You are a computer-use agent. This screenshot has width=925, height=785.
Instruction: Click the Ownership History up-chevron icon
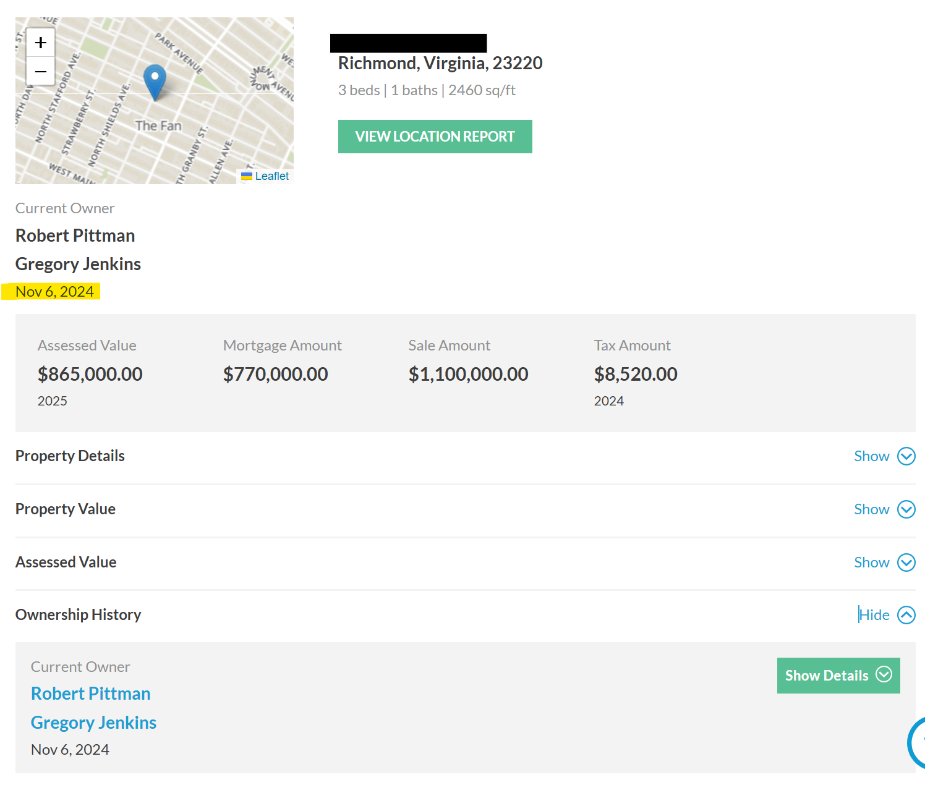coord(906,615)
